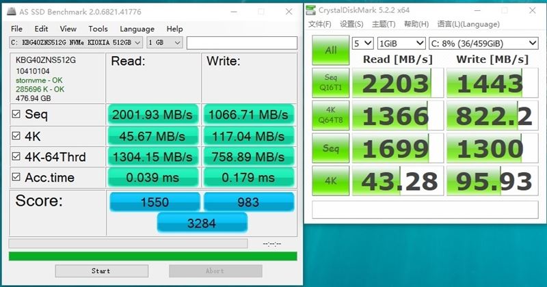
Task: Run the 4K Q64T8 benchmark
Action: (x=330, y=115)
